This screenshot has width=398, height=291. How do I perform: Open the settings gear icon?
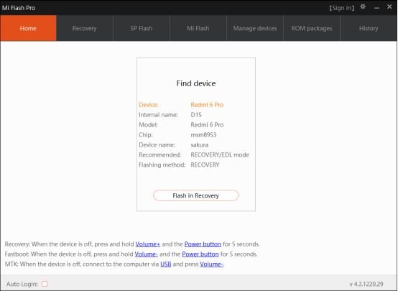click(363, 7)
